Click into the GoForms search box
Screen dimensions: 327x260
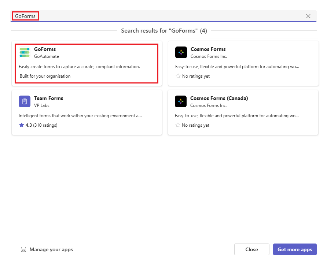click(163, 16)
